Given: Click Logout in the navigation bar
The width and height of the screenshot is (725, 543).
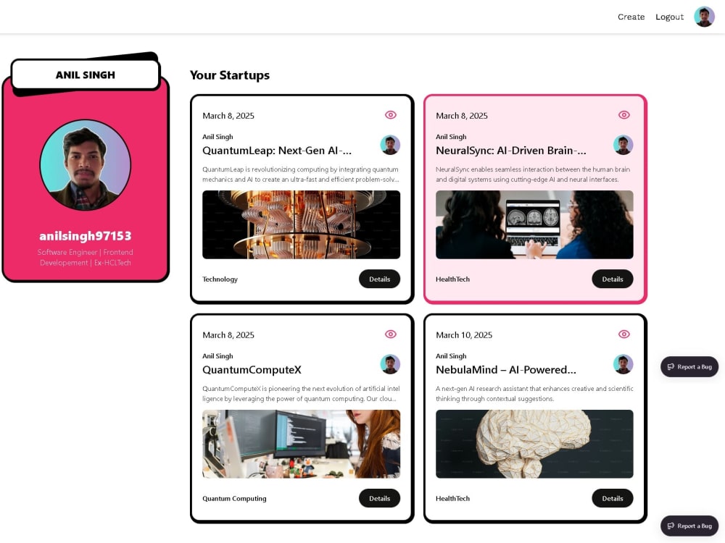Looking at the screenshot, I should point(669,17).
